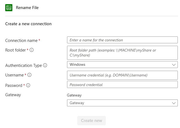Click the Connection name label
The height and width of the screenshot is (128, 180).
pyautogui.click(x=21, y=40)
